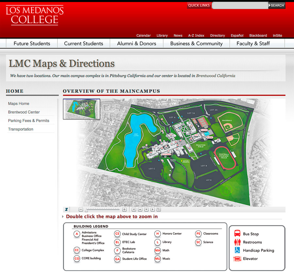
Task: Click the Search button
Action: pos(277,5)
